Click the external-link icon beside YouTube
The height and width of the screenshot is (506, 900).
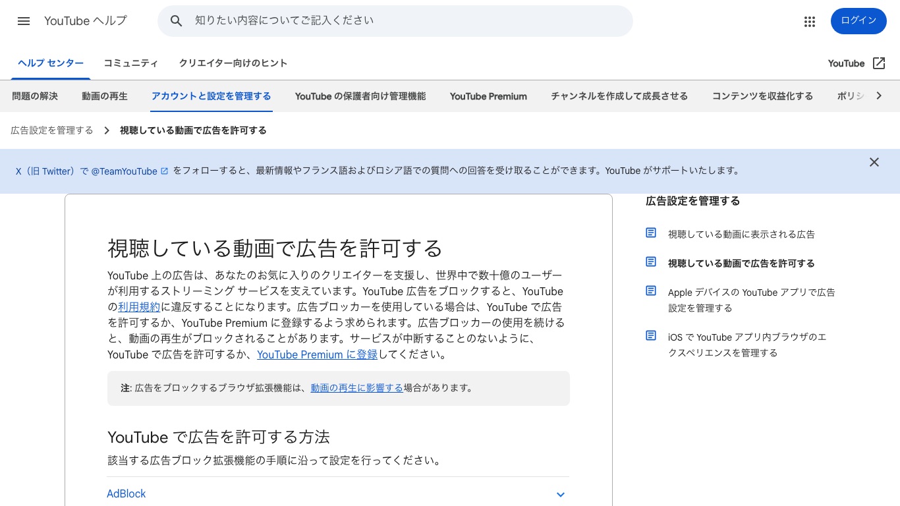[x=879, y=63]
